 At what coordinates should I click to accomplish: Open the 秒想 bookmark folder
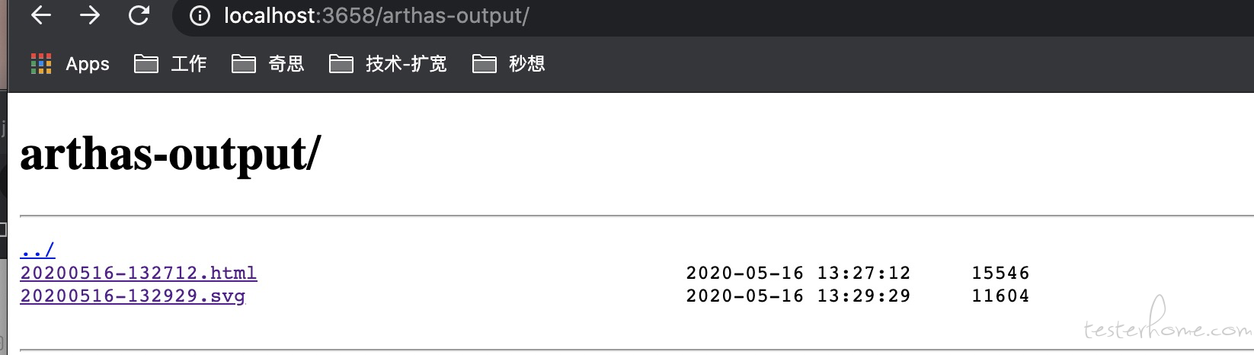[508, 64]
